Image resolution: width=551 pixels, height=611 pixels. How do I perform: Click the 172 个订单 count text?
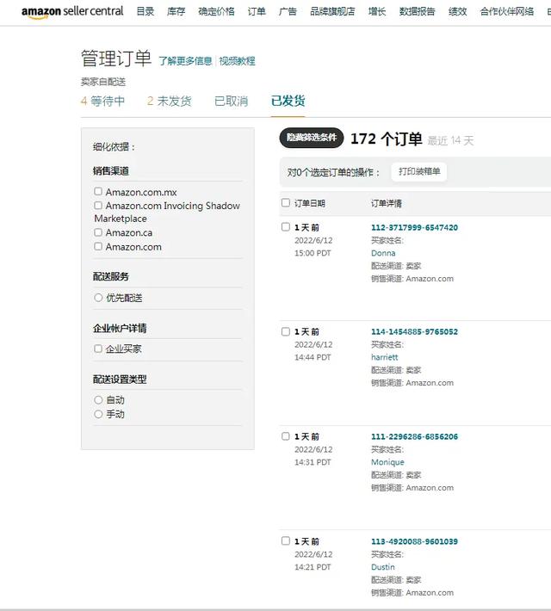point(387,139)
